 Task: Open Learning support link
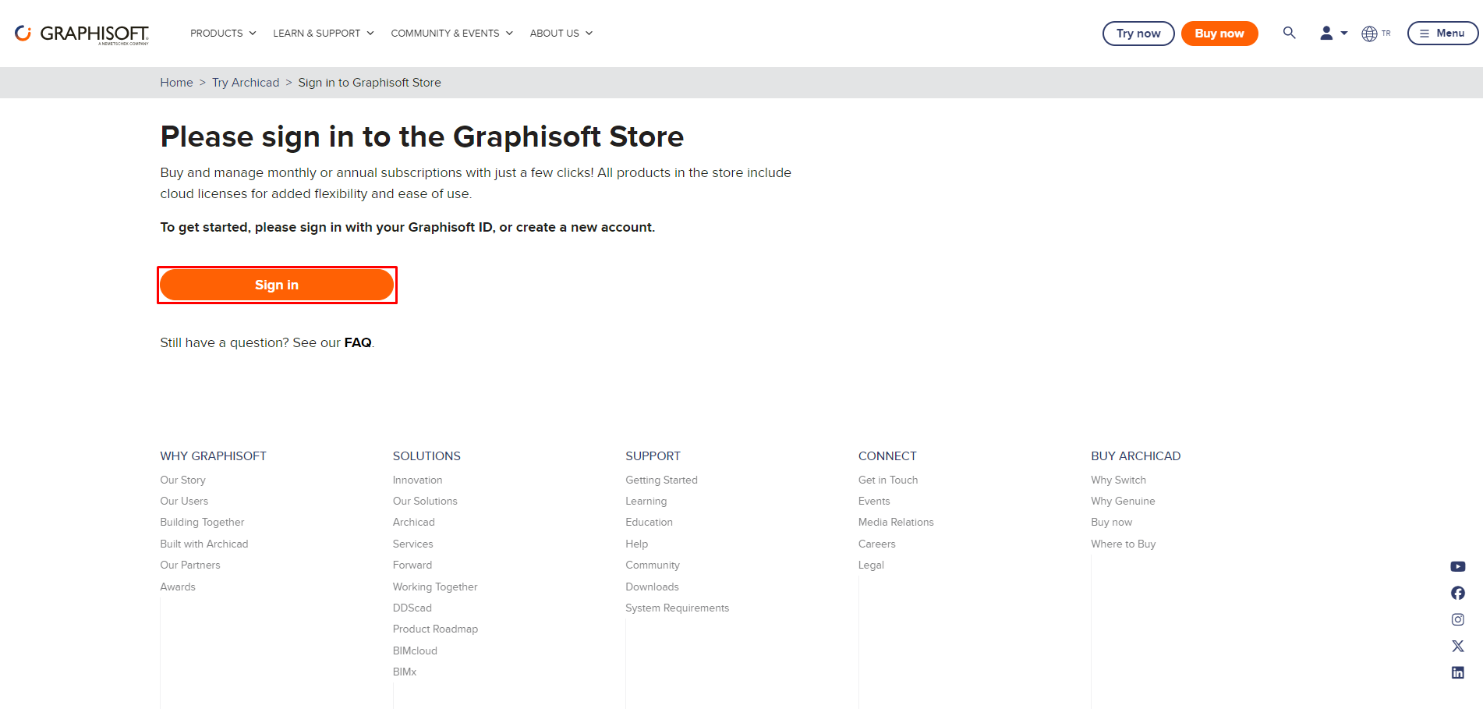(x=646, y=501)
